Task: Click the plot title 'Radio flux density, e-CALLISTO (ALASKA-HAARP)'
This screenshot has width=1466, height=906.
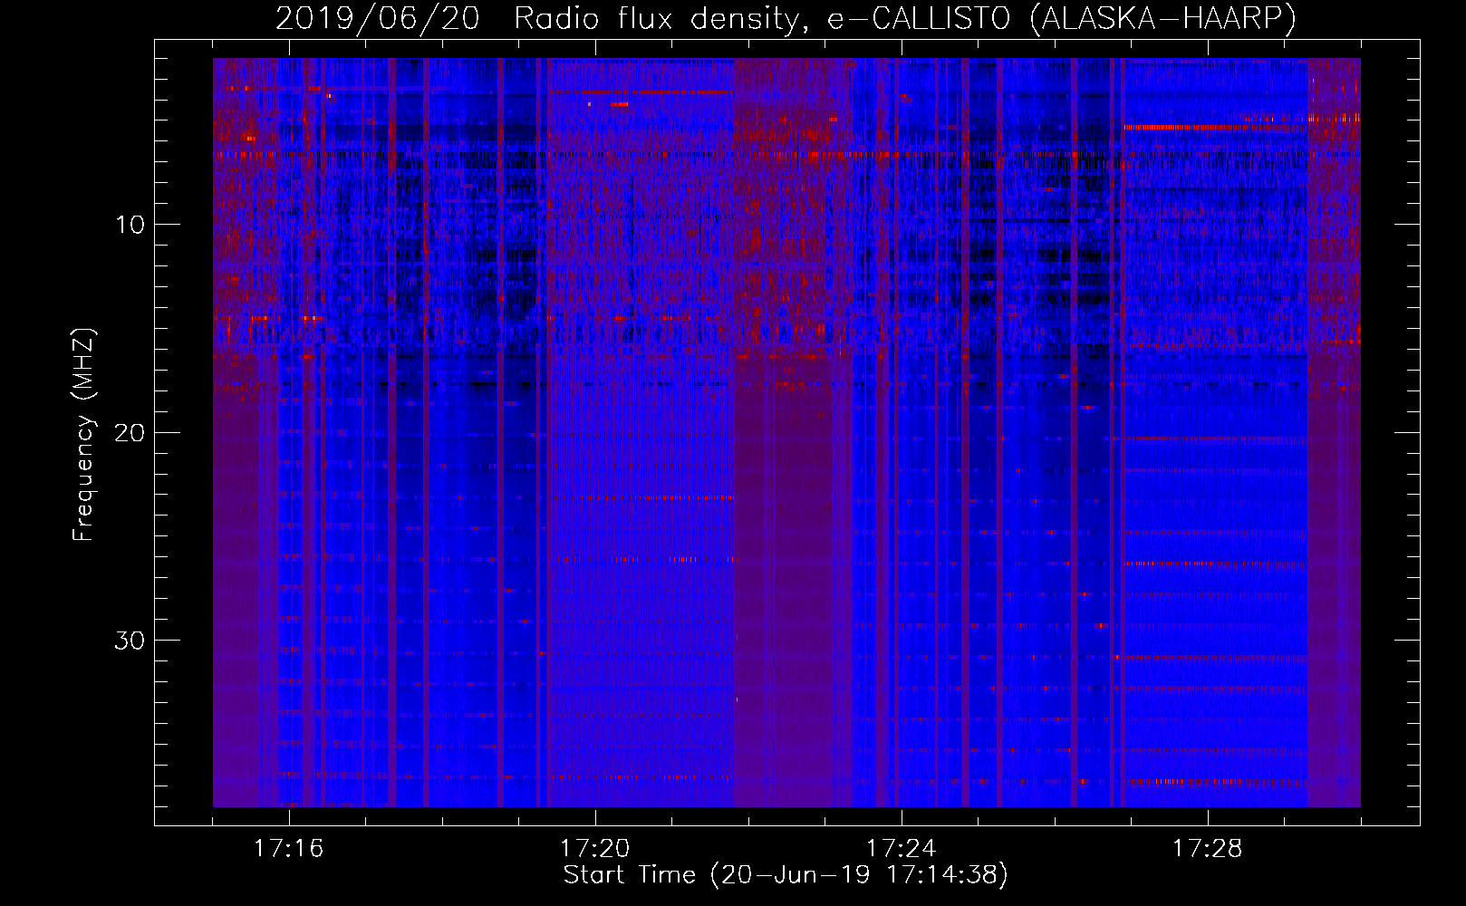Action: coord(905,18)
